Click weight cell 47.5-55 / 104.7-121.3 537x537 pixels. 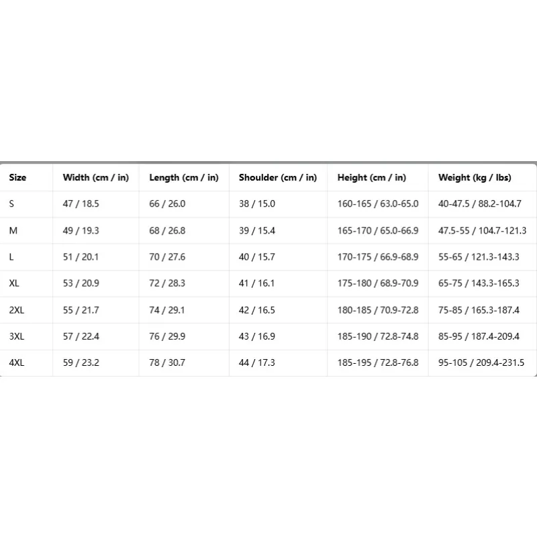(482, 230)
